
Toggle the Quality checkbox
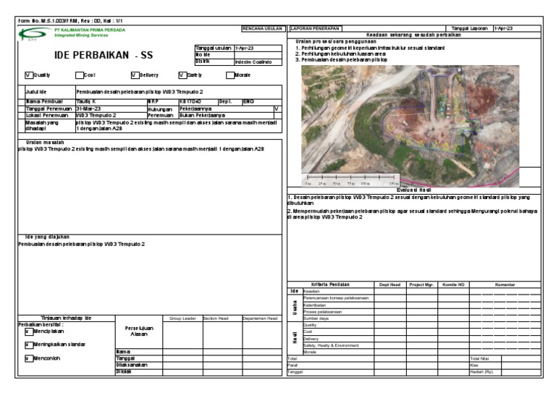click(29, 75)
